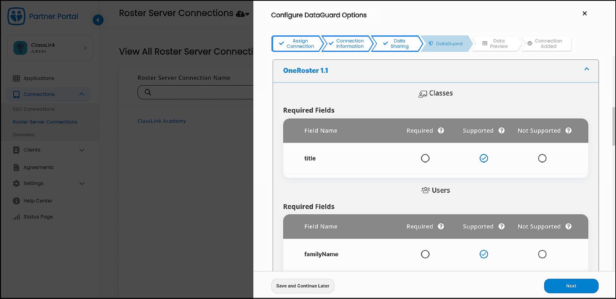Open the Agreements document icon
This screenshot has height=299, width=616.
pyautogui.click(x=16, y=167)
